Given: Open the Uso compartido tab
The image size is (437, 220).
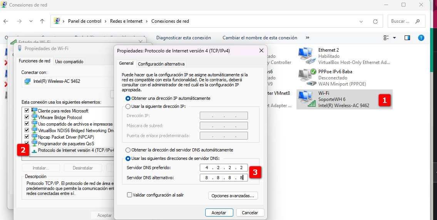Looking at the screenshot, I should 69,62.
